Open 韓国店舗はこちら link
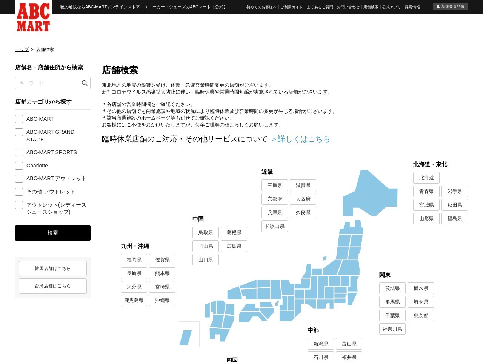This screenshot has width=483, height=362. click(x=53, y=268)
